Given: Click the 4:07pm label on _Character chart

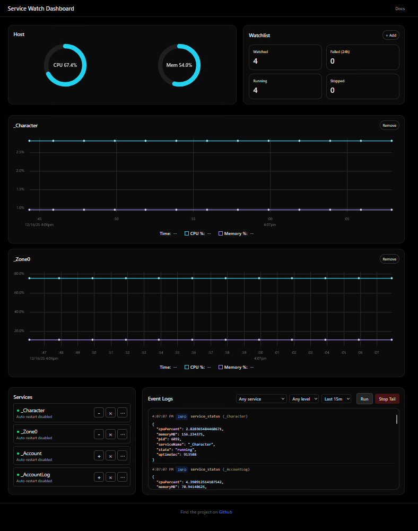Looking at the screenshot, I should 269,224.
